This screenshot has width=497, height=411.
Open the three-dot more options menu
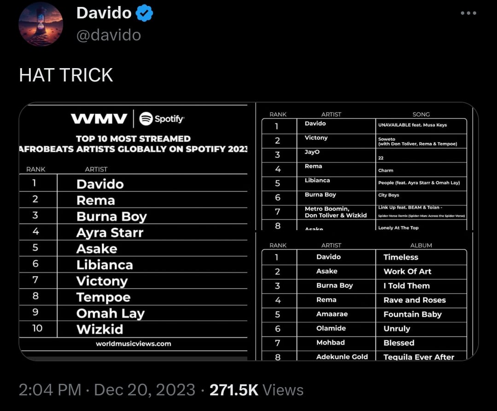[468, 13]
